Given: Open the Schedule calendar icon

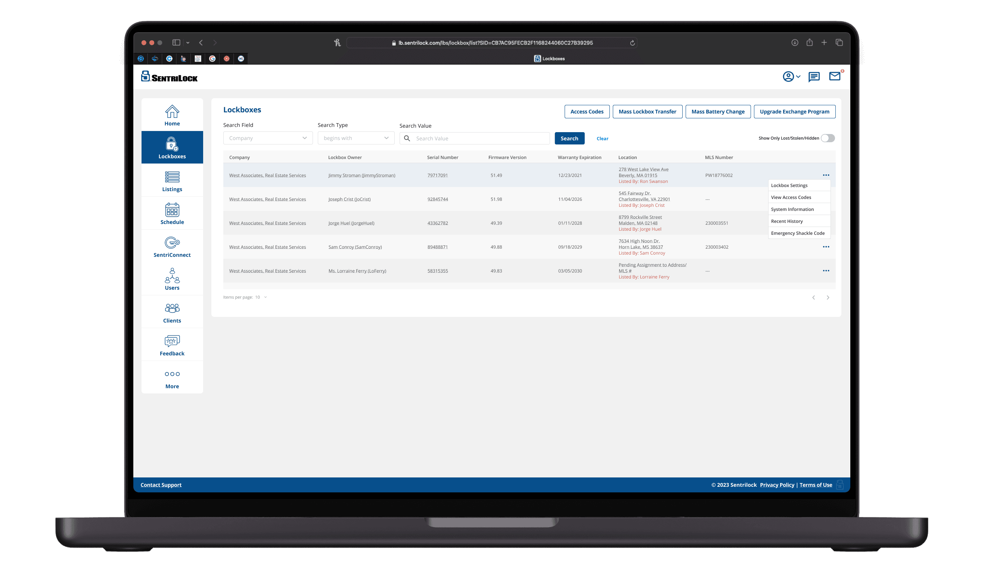Looking at the screenshot, I should (172, 211).
